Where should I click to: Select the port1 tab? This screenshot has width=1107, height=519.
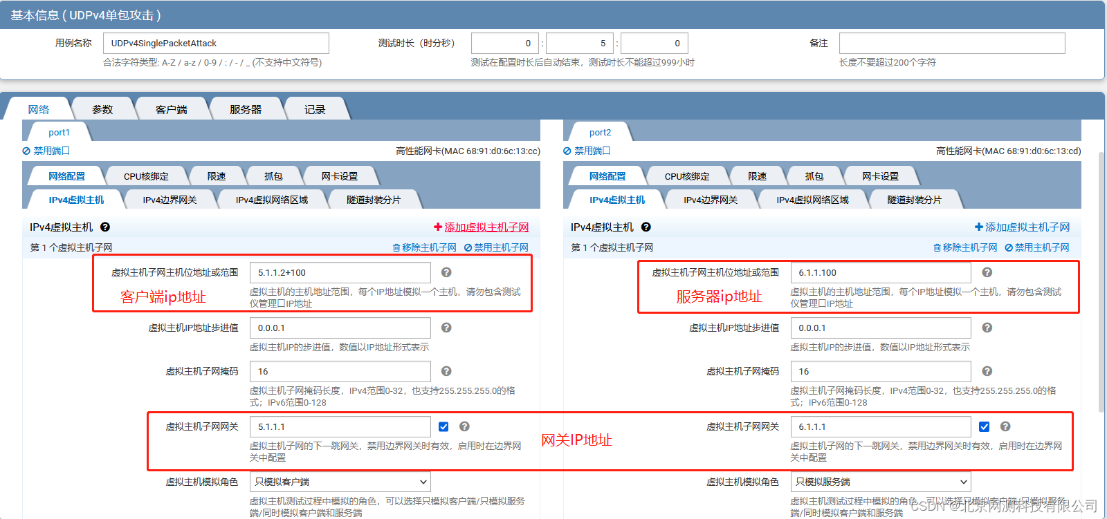pos(59,132)
